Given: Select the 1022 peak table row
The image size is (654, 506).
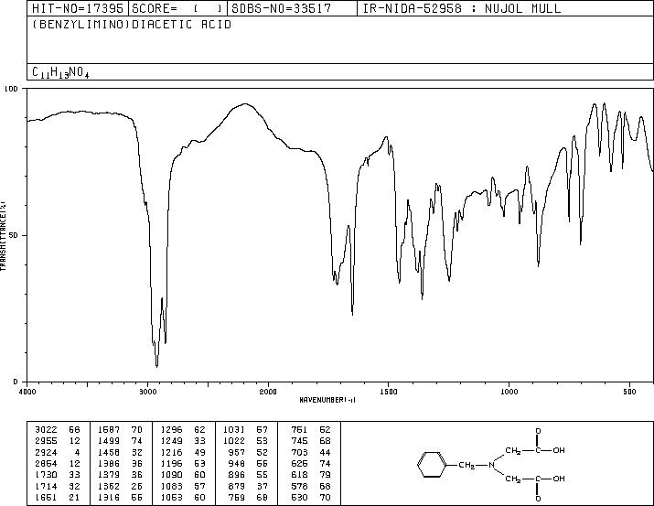Looking at the screenshot, I should (x=245, y=441).
